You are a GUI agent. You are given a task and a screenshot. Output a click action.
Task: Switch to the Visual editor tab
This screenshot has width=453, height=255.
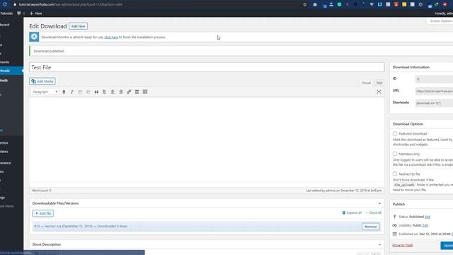click(x=366, y=83)
